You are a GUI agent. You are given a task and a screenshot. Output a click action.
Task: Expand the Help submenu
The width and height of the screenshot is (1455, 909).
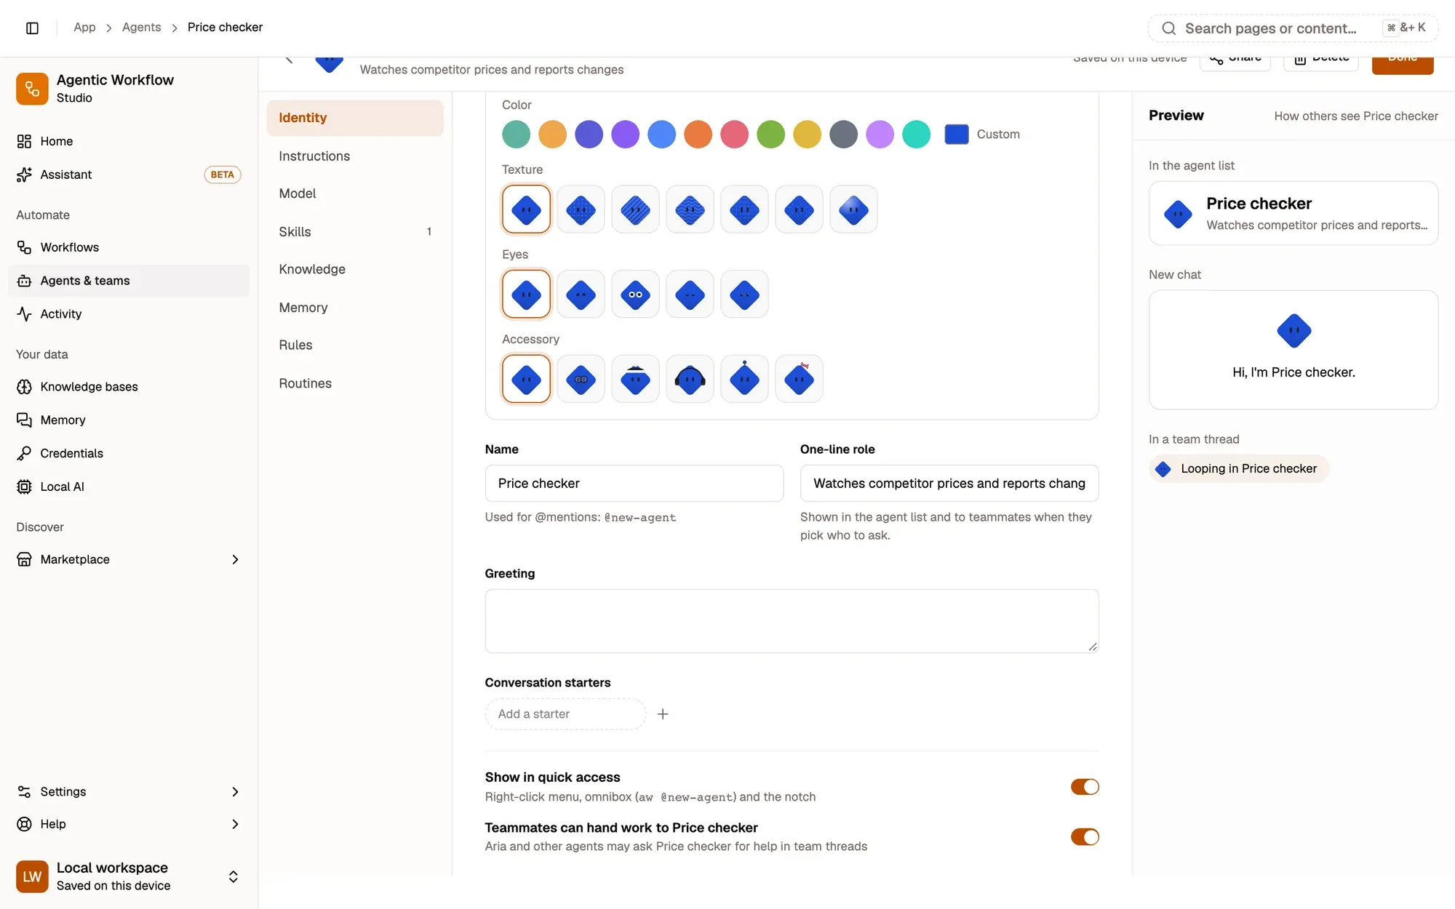(235, 824)
